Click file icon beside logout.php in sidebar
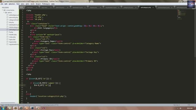The width and height of the screenshot is (196, 110). (x=7, y=42)
